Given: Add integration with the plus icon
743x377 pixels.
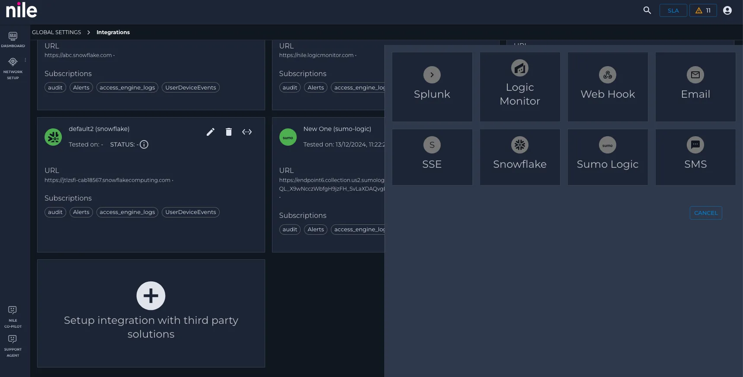Looking at the screenshot, I should [x=151, y=296].
